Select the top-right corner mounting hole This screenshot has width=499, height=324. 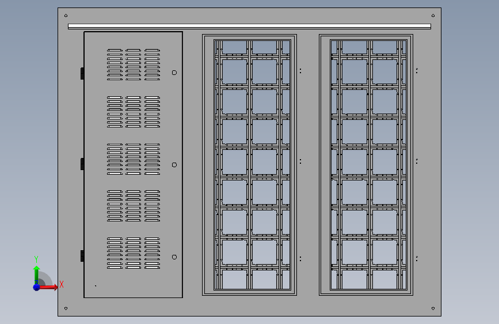click(433, 16)
